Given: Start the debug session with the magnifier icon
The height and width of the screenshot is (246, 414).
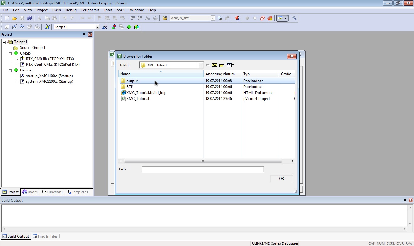Looking at the screenshot, I should (237, 18).
